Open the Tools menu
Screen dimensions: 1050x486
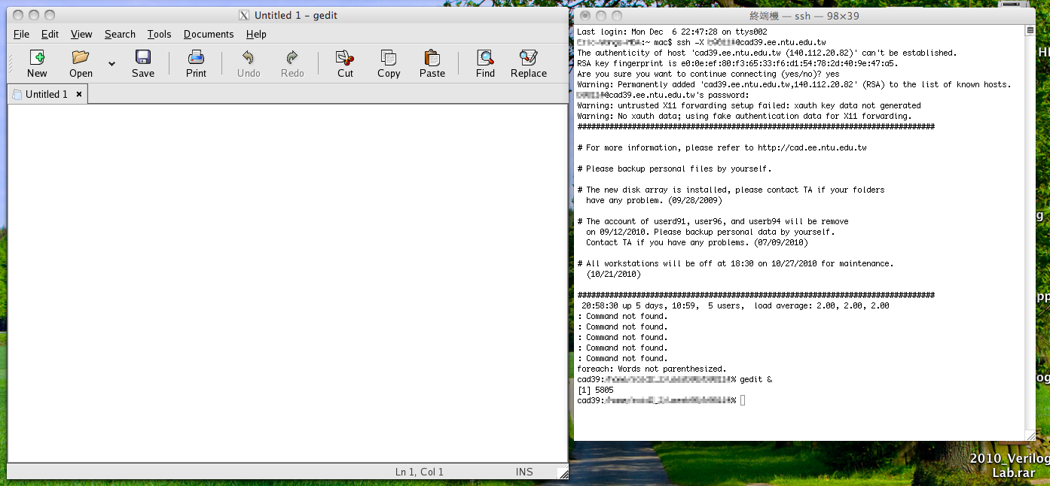click(x=159, y=34)
